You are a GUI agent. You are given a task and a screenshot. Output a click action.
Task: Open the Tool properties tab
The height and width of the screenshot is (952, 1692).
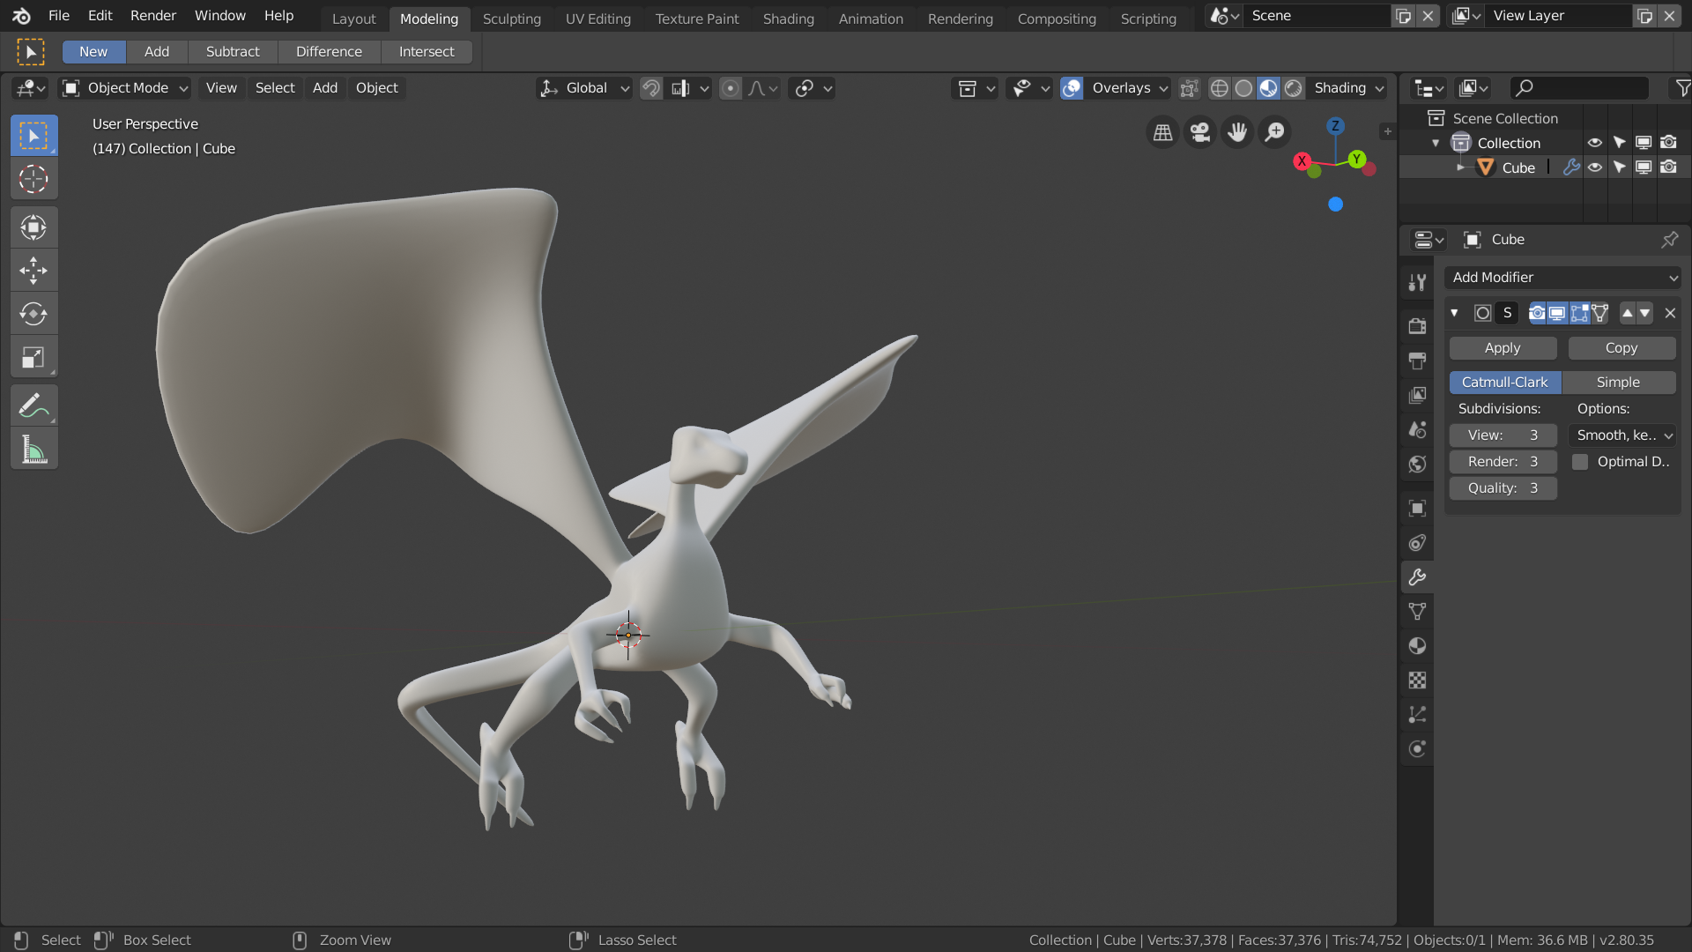1417,282
